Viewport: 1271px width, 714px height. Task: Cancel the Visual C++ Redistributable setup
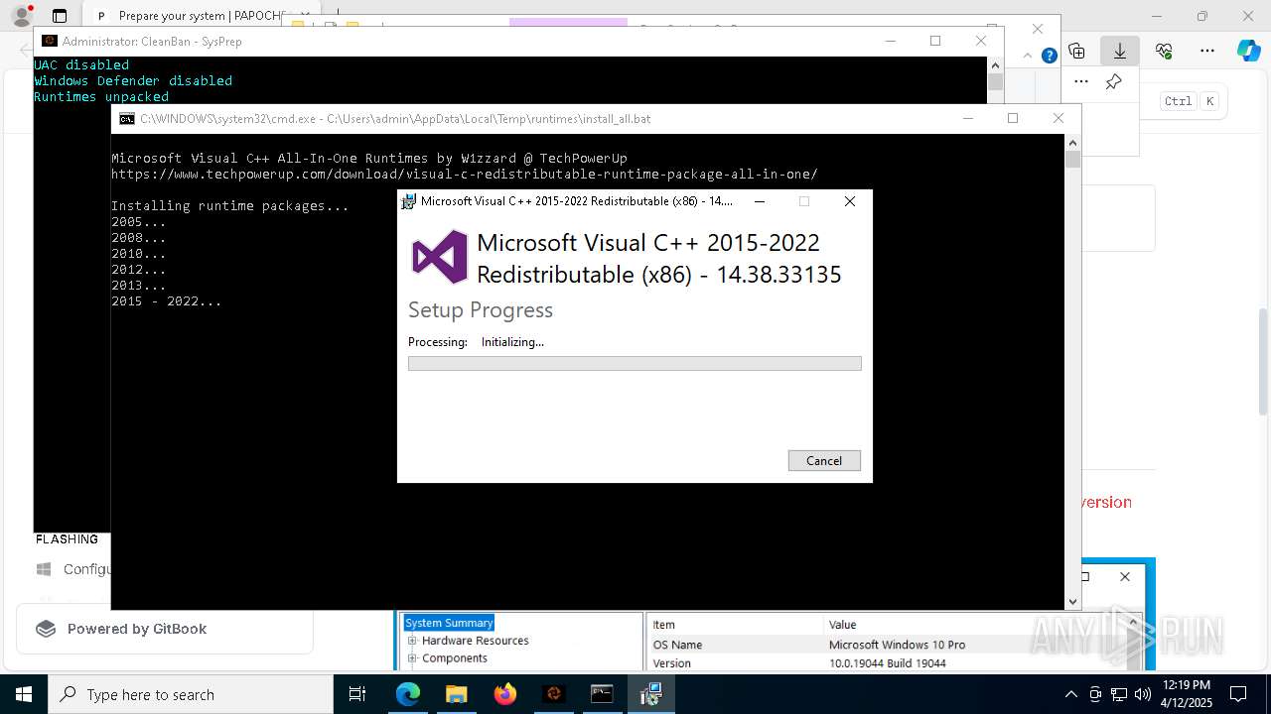click(x=824, y=460)
